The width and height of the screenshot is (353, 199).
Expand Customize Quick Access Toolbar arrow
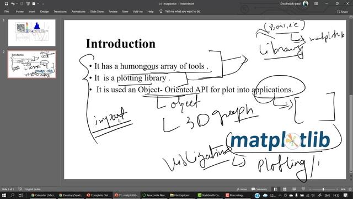pyautogui.click(x=43, y=4)
